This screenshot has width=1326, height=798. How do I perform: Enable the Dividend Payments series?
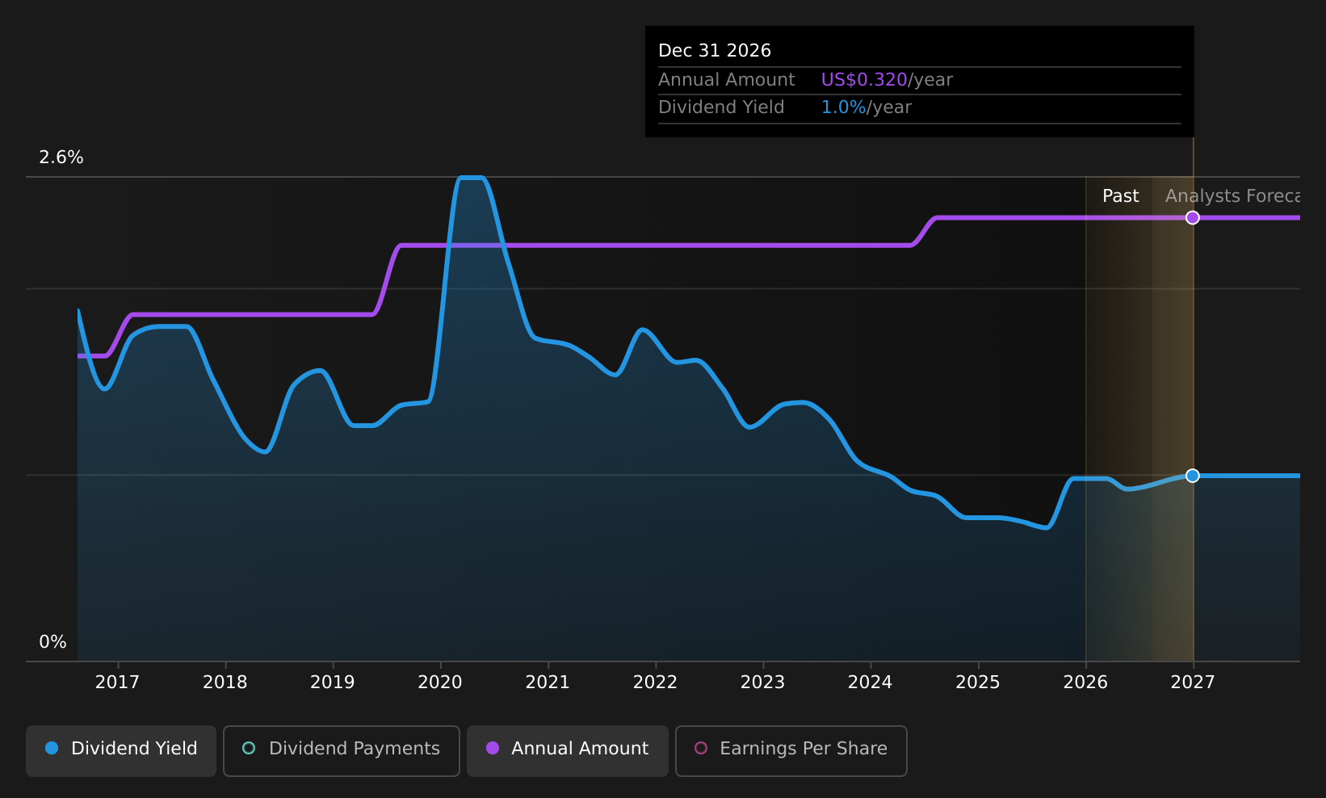coord(342,750)
